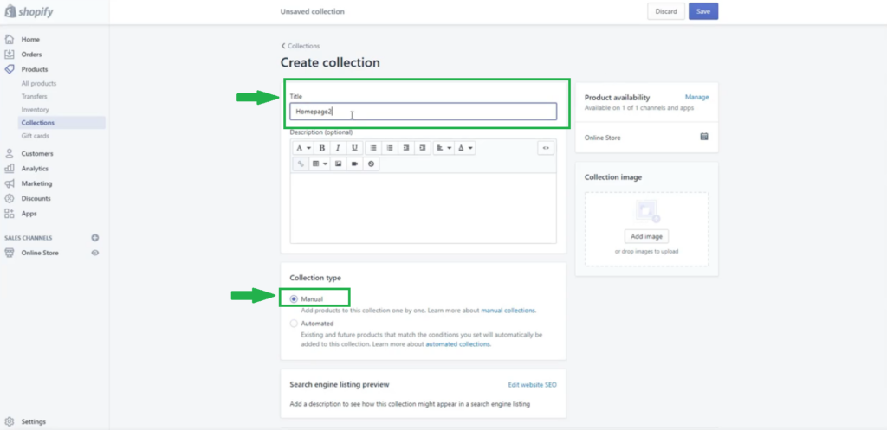Insert video into the description
The image size is (887, 430).
pyautogui.click(x=354, y=164)
